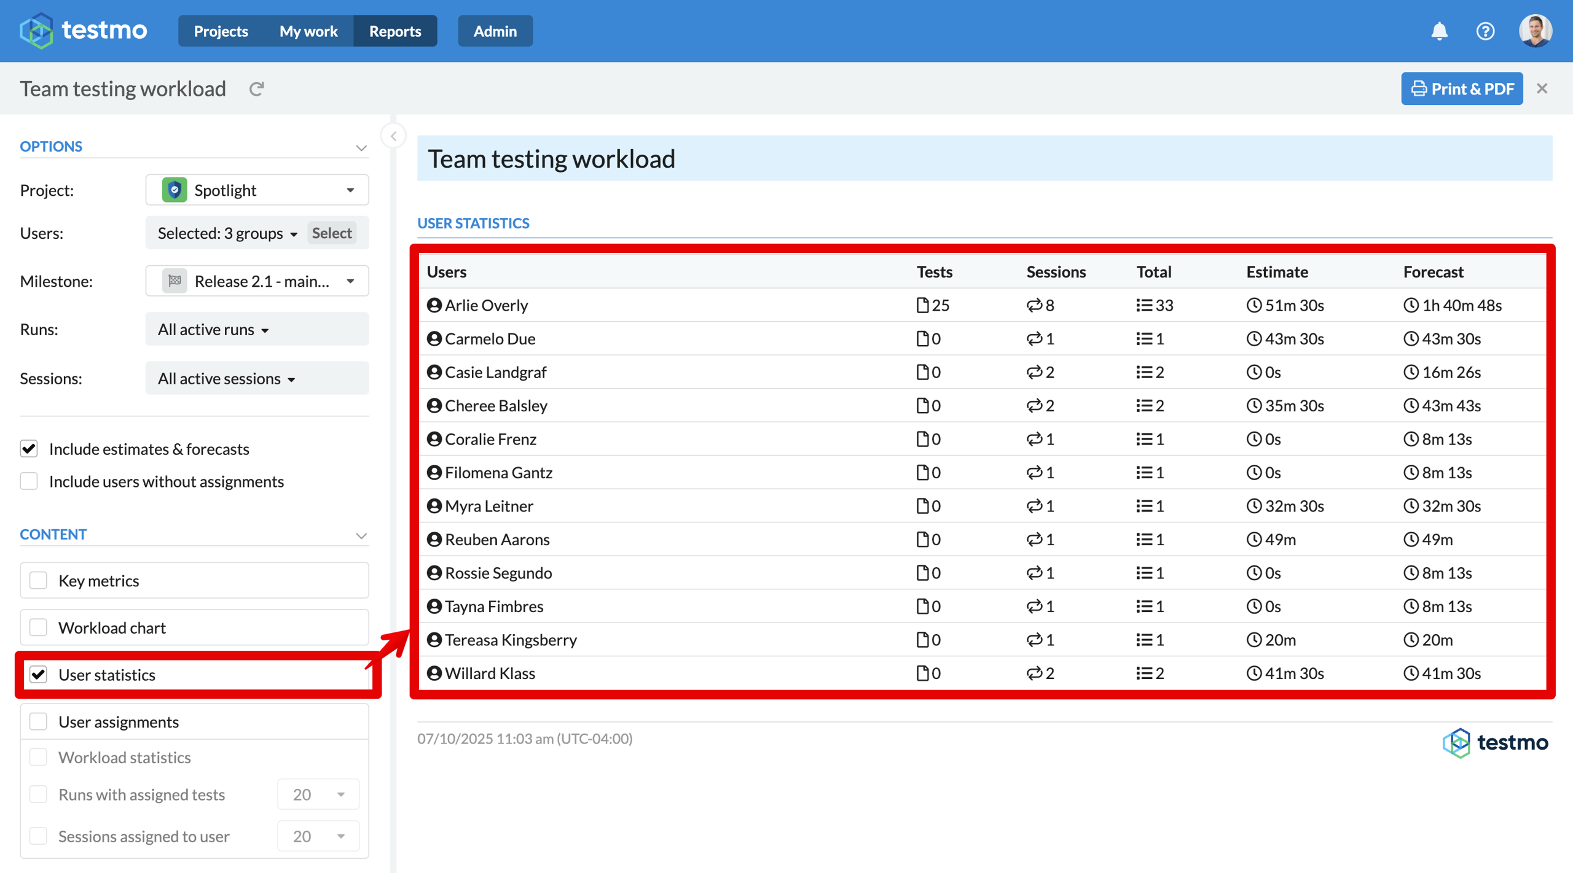Click the Spotlight project shield icon
Viewport: 1573px width, 873px height.
[x=175, y=190]
